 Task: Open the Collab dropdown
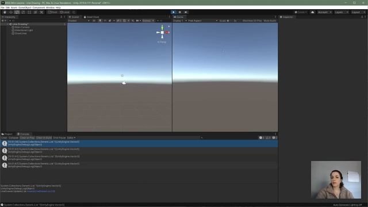click(301, 12)
